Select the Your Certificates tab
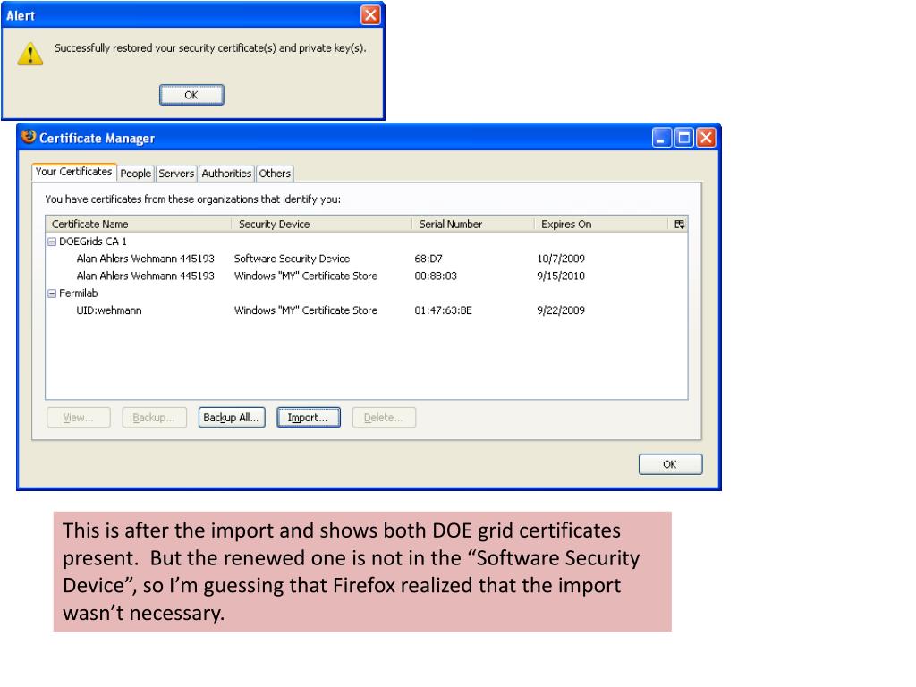Viewport: 916px width, 687px height. (x=73, y=172)
